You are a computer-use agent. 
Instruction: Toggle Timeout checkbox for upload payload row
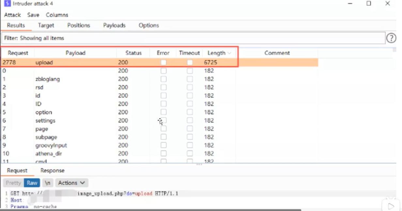tap(190, 62)
